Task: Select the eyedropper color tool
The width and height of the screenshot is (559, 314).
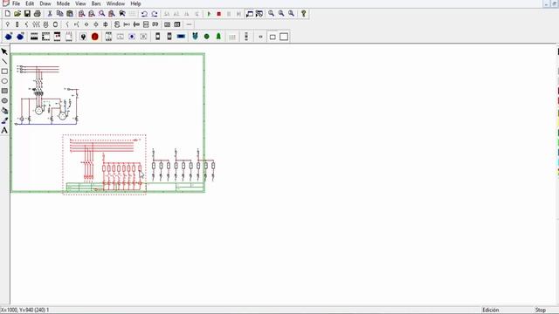Action: 4,120
